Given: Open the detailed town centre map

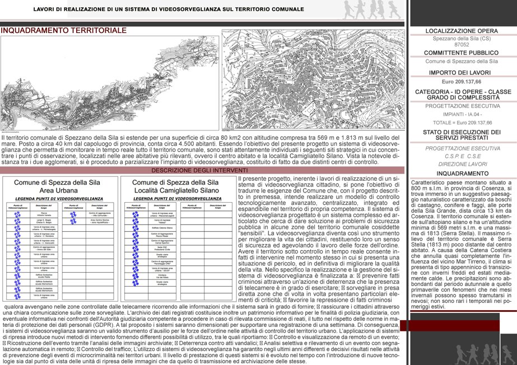Looking at the screenshot, I should [313, 79].
